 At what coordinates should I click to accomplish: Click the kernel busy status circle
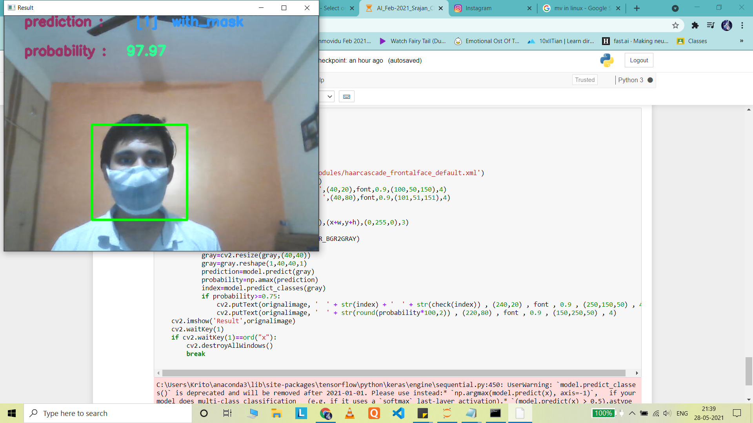[650, 80]
